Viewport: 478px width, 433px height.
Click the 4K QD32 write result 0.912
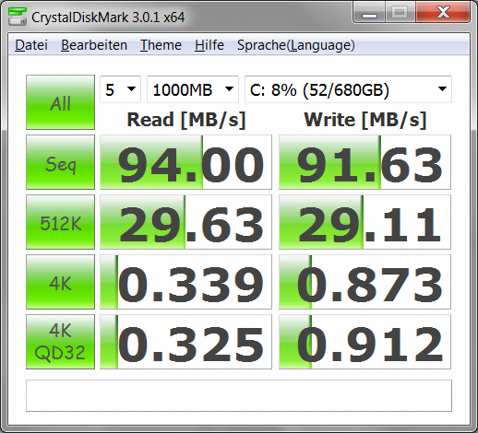[x=364, y=342]
